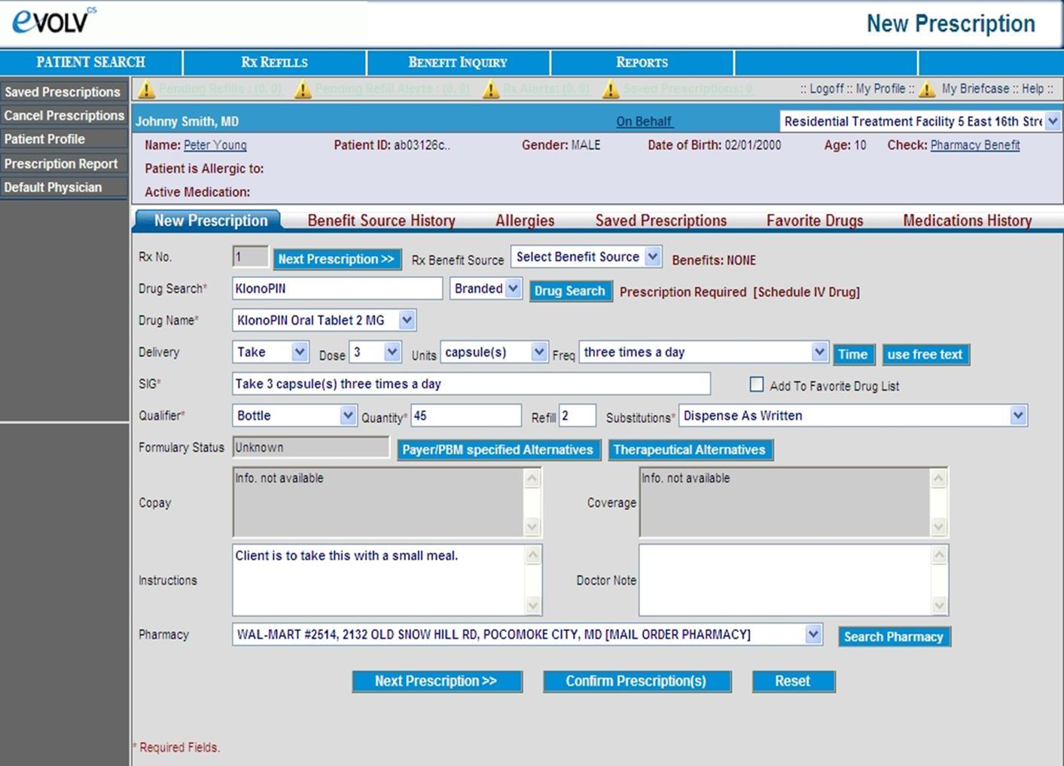The width and height of the screenshot is (1064, 766).
Task: Click the warning icon beside Rx Alerts
Action: coord(491,90)
